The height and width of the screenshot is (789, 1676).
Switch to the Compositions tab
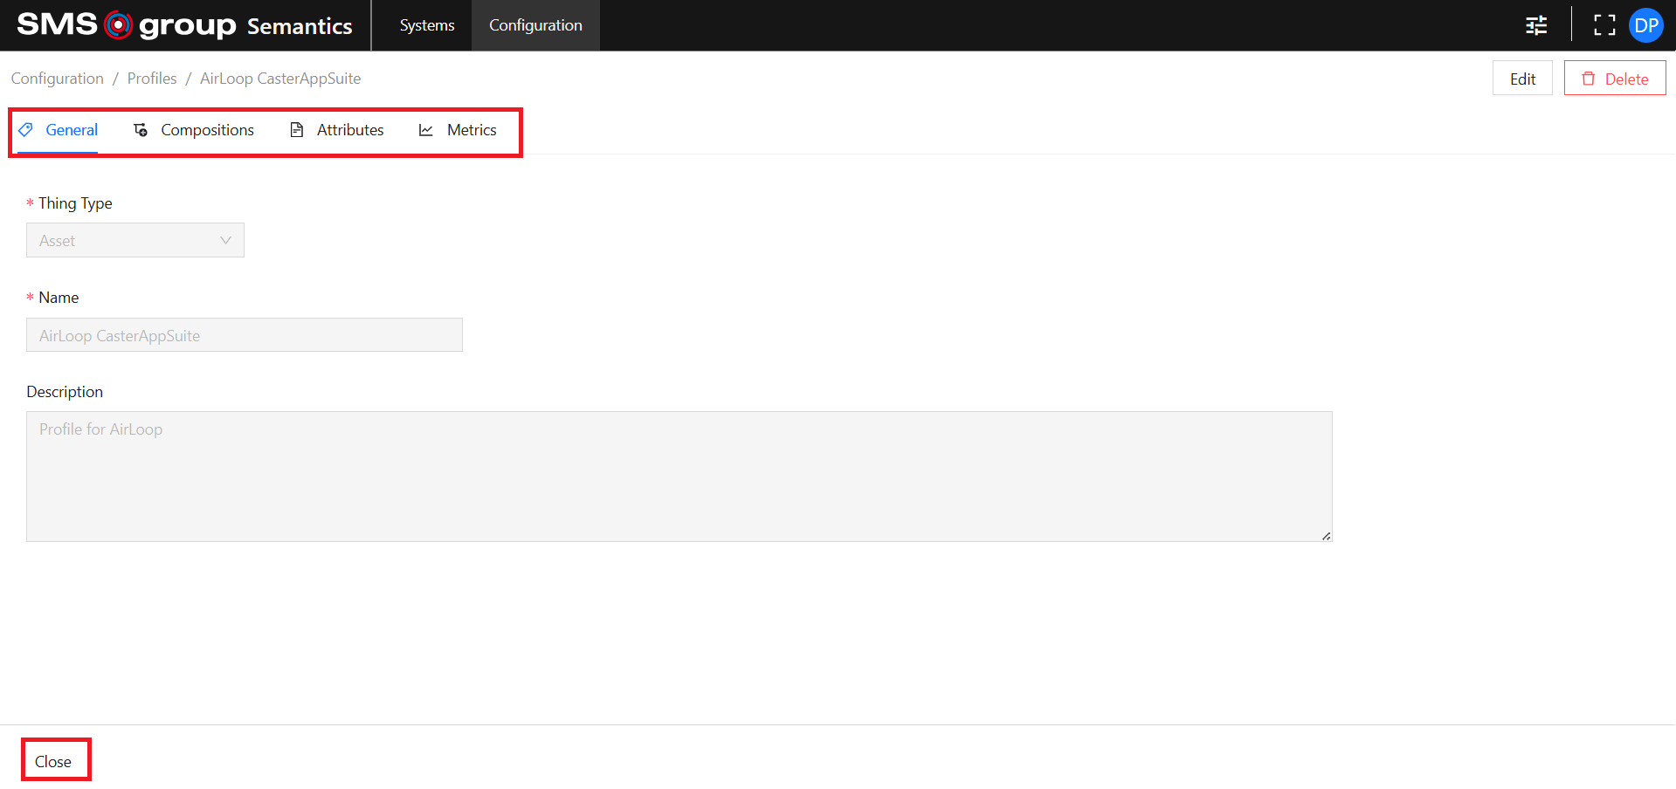click(x=194, y=130)
